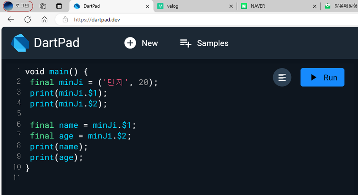Click on 'print(name);' line

59,147
